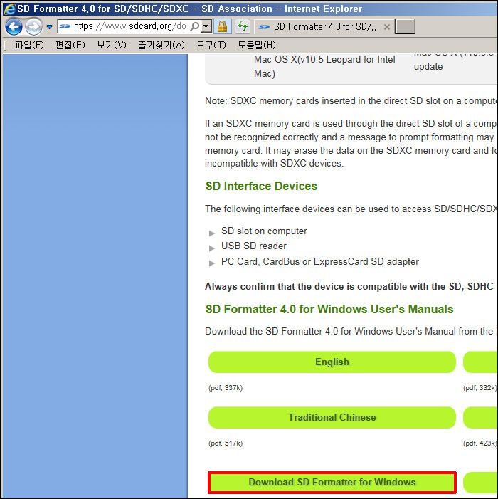Image resolution: width=498 pixels, height=499 pixels.
Task: Click the '(pdf, 517k)' size label
Action: tap(226, 443)
